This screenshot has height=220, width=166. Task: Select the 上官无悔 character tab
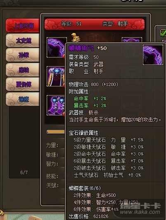pyautogui.click(x=23, y=26)
